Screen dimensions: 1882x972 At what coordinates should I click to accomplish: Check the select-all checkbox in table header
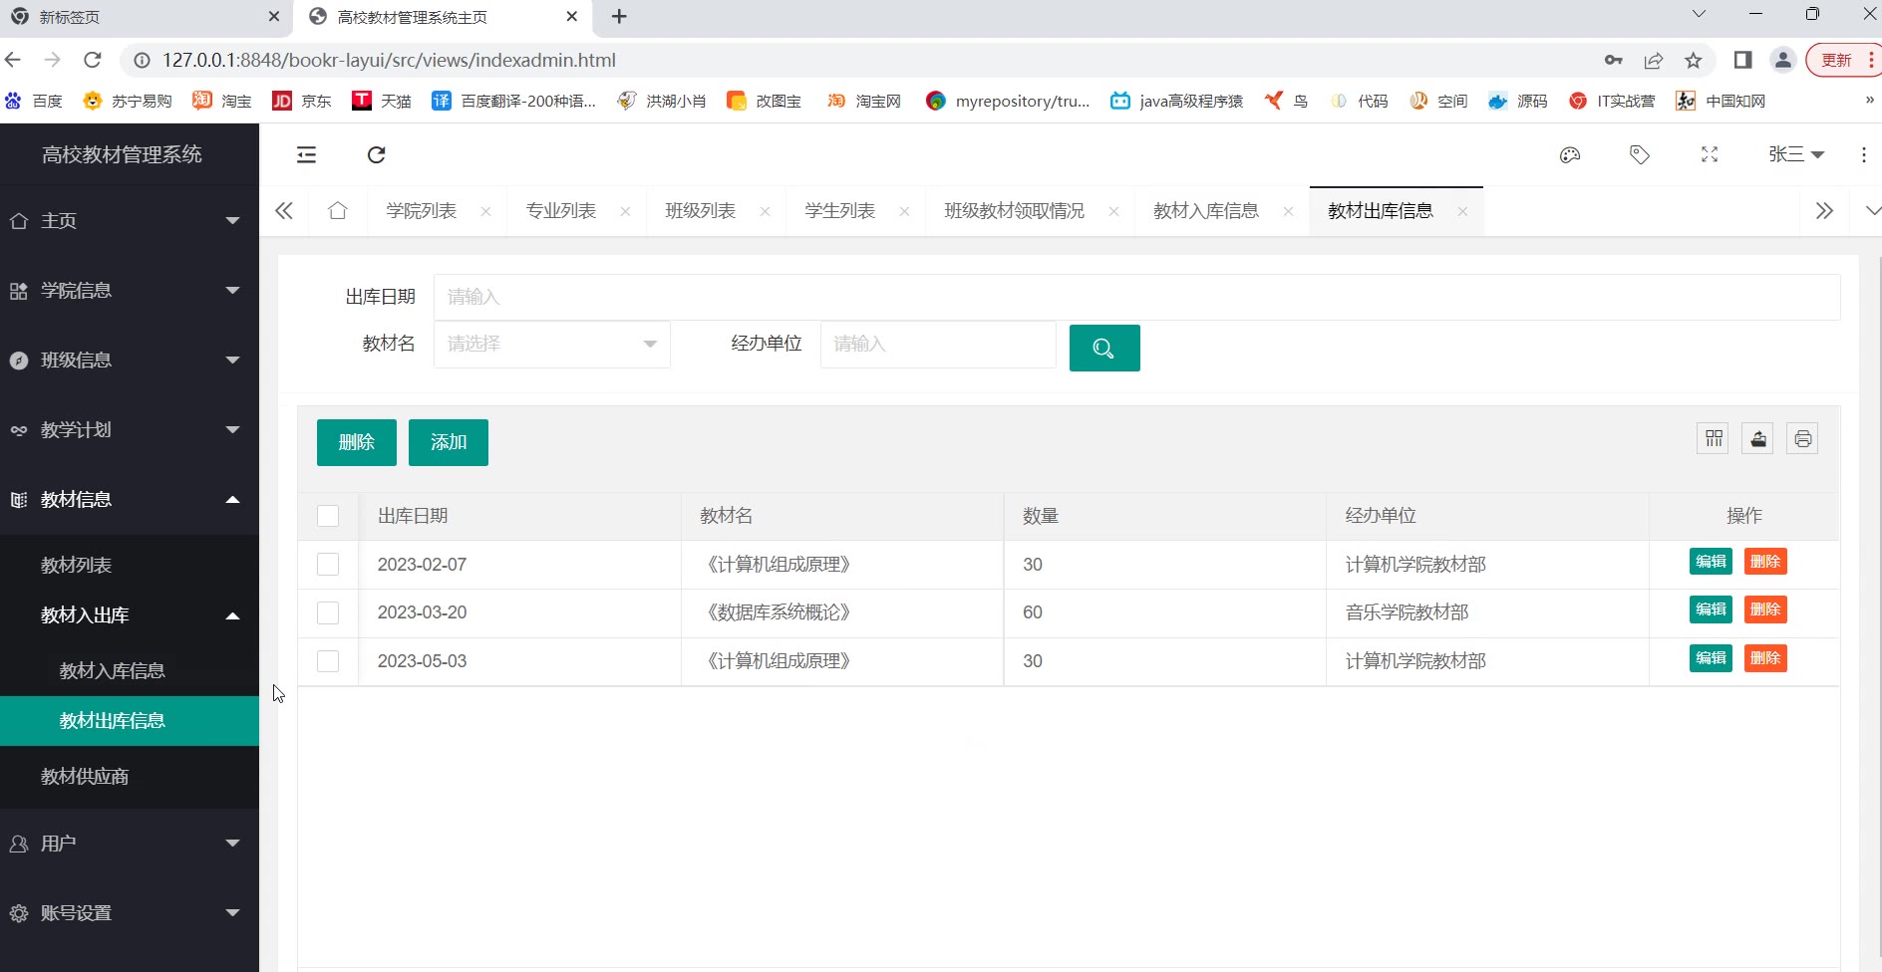[328, 516]
